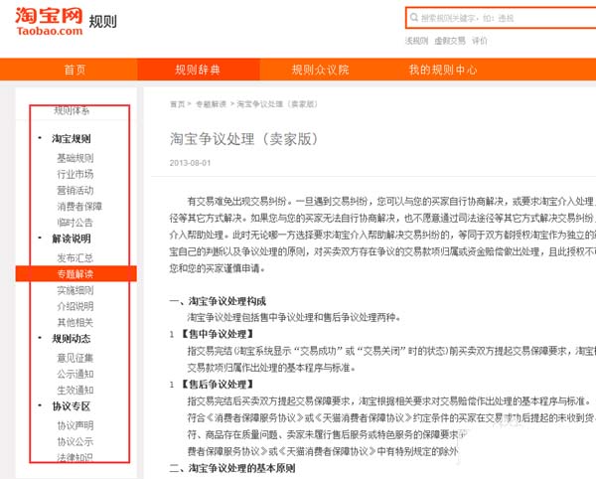Open the 规则辞典 navigation tab
The width and height of the screenshot is (596, 479).
coord(198,70)
